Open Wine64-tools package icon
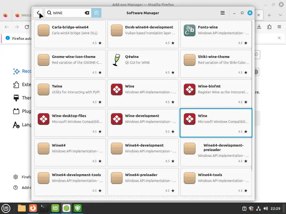The width and height of the screenshot is (286, 214). pyautogui.click(x=190, y=178)
